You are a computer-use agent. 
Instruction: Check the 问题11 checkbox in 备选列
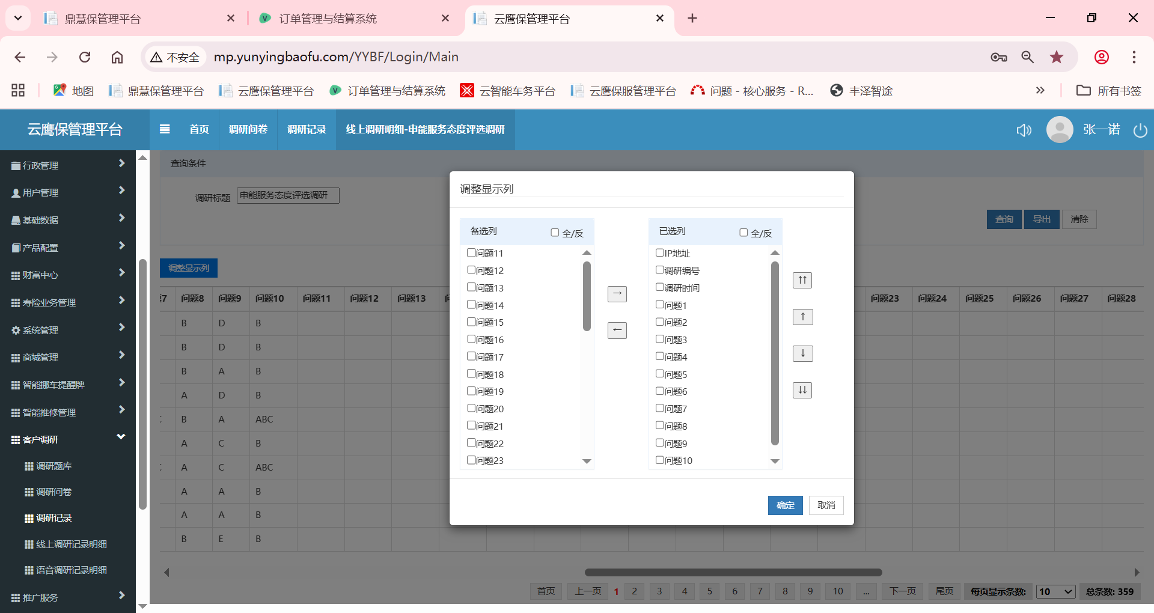(x=471, y=253)
